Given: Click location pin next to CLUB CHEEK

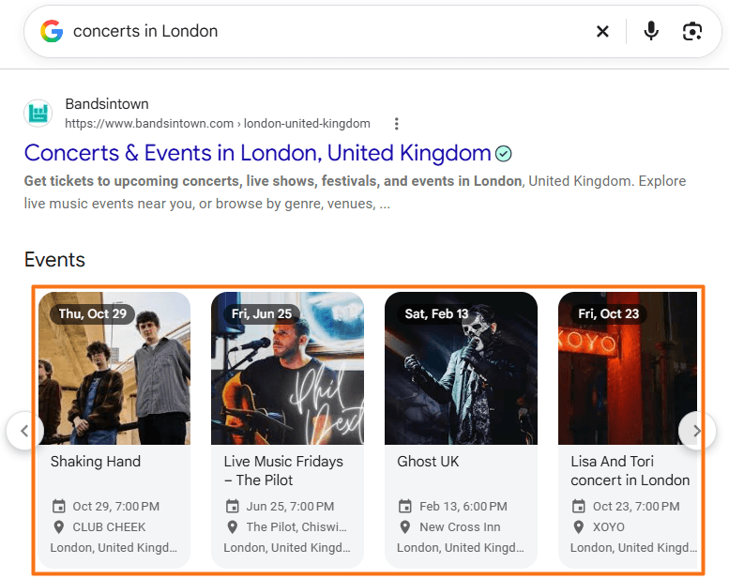Looking at the screenshot, I should [x=58, y=526].
